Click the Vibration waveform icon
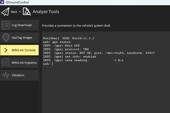170x113 pixels. pos(6,75)
